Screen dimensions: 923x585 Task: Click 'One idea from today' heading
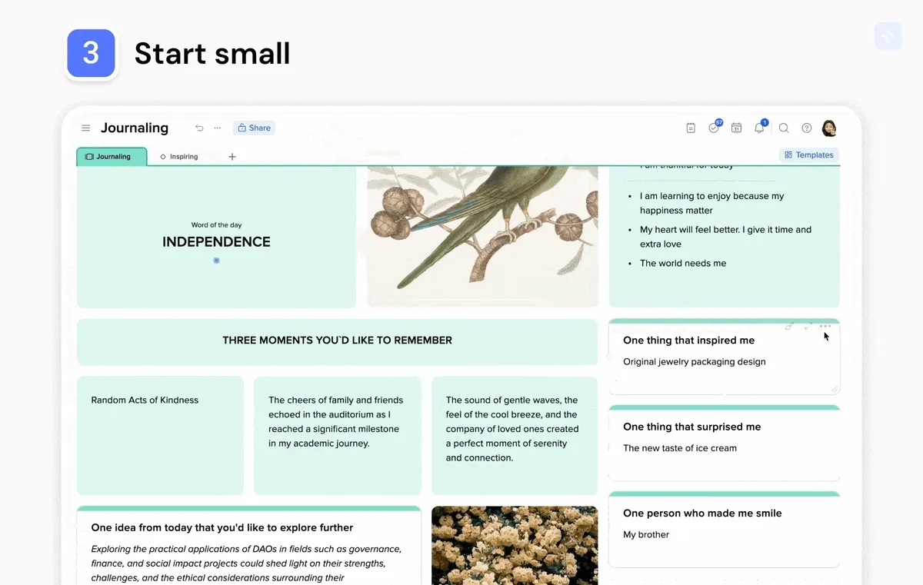point(222,528)
